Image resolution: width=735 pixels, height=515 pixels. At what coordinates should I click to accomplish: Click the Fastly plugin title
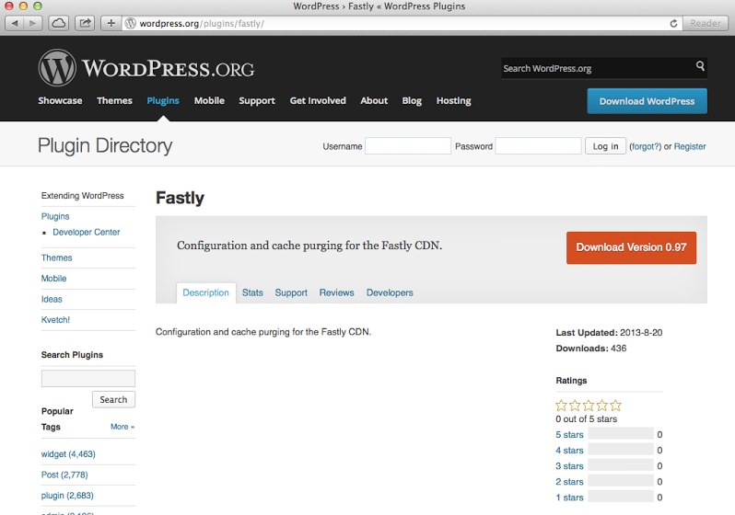[x=180, y=198]
